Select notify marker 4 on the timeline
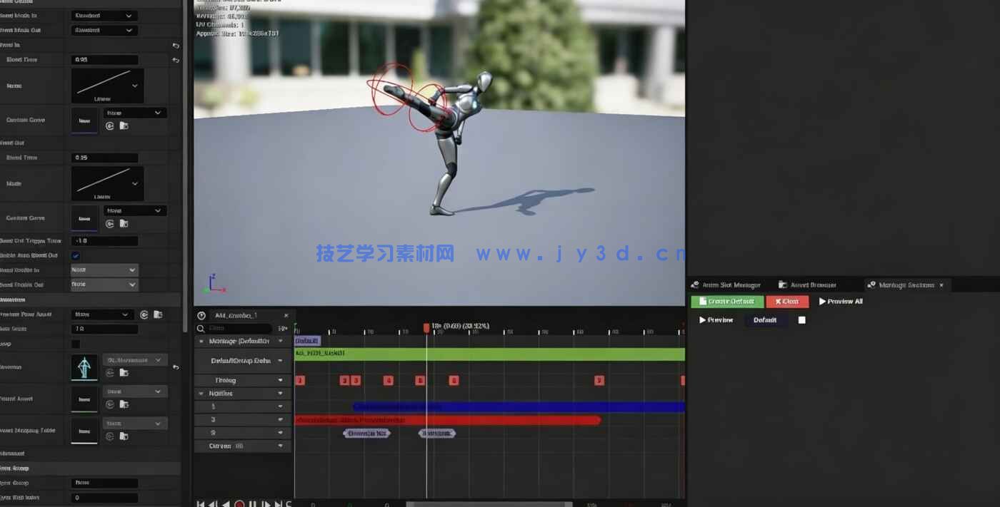This screenshot has width=1000, height=507. (389, 380)
